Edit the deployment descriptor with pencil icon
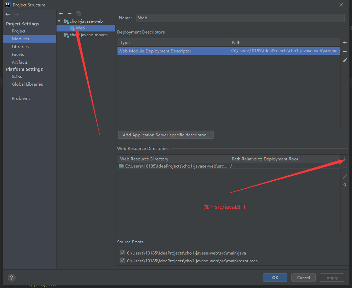Image resolution: width=352 pixels, height=288 pixels. [345, 60]
